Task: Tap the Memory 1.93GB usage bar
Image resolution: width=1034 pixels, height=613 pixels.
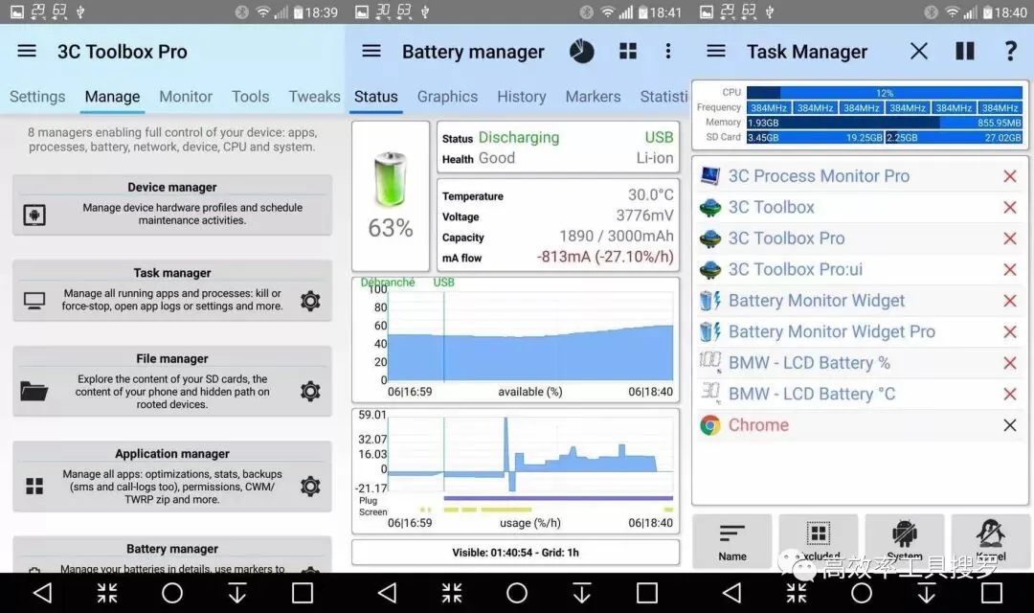Action: coord(885,123)
